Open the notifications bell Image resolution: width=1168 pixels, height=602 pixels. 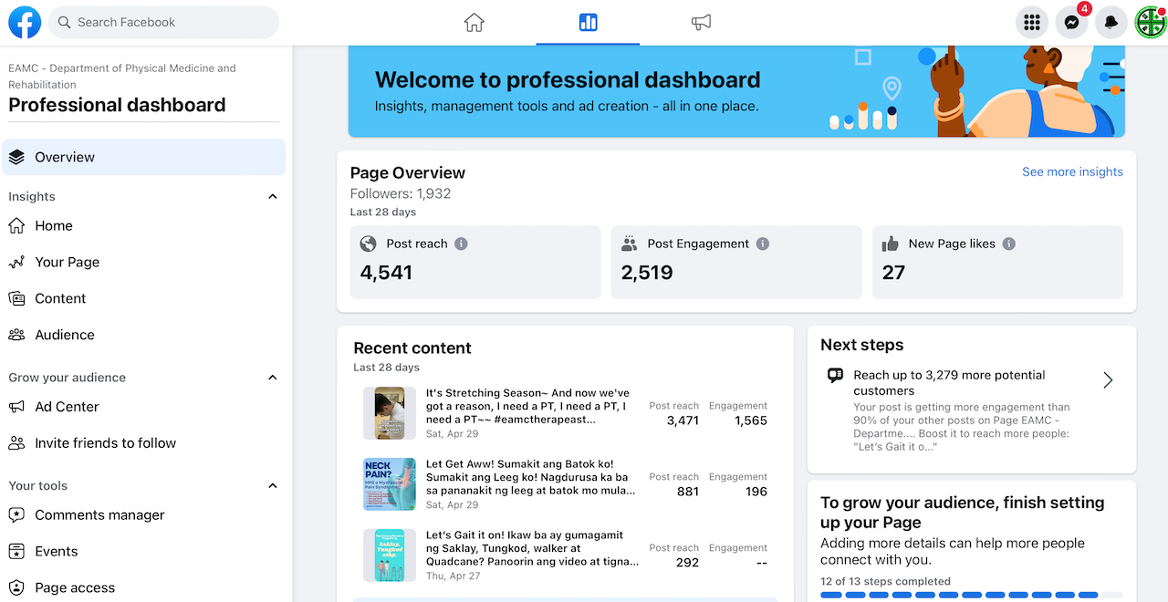coord(1111,23)
